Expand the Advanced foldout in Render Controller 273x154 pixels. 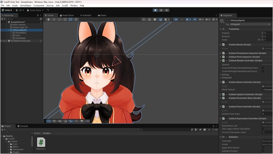coord(221,78)
